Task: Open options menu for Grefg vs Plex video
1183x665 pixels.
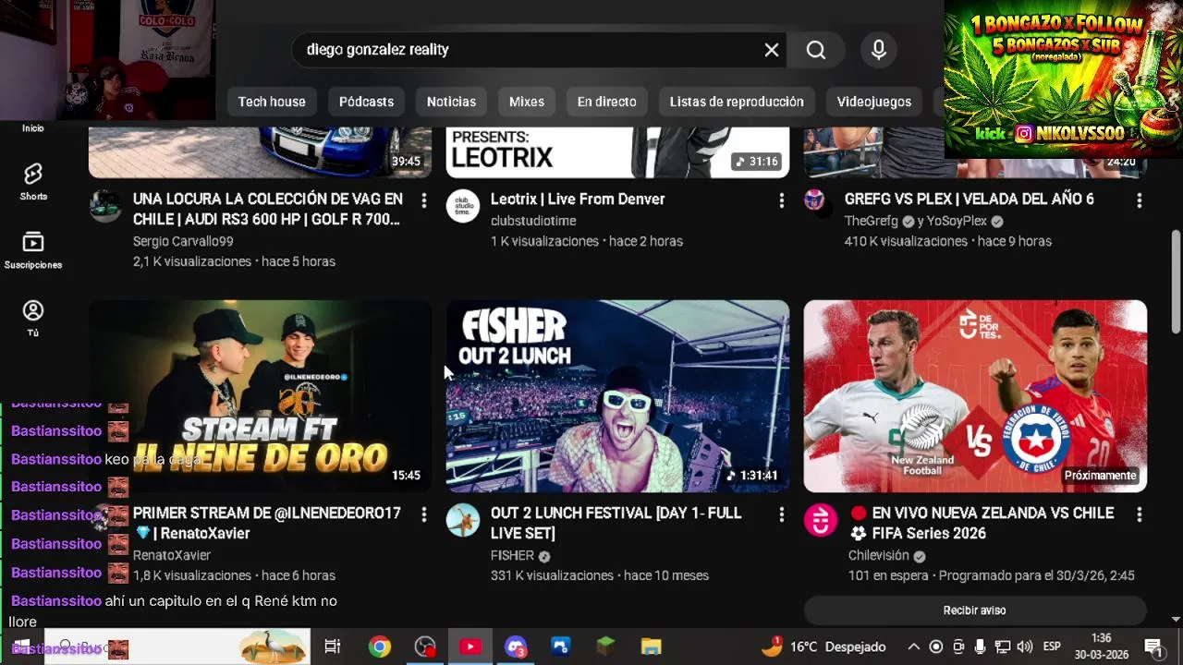Action: tap(1139, 200)
